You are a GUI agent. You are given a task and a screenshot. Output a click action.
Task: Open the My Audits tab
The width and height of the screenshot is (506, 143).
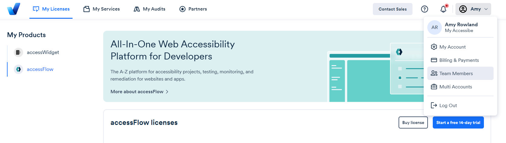click(149, 9)
